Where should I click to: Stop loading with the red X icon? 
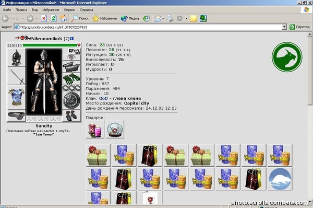coord(44,18)
